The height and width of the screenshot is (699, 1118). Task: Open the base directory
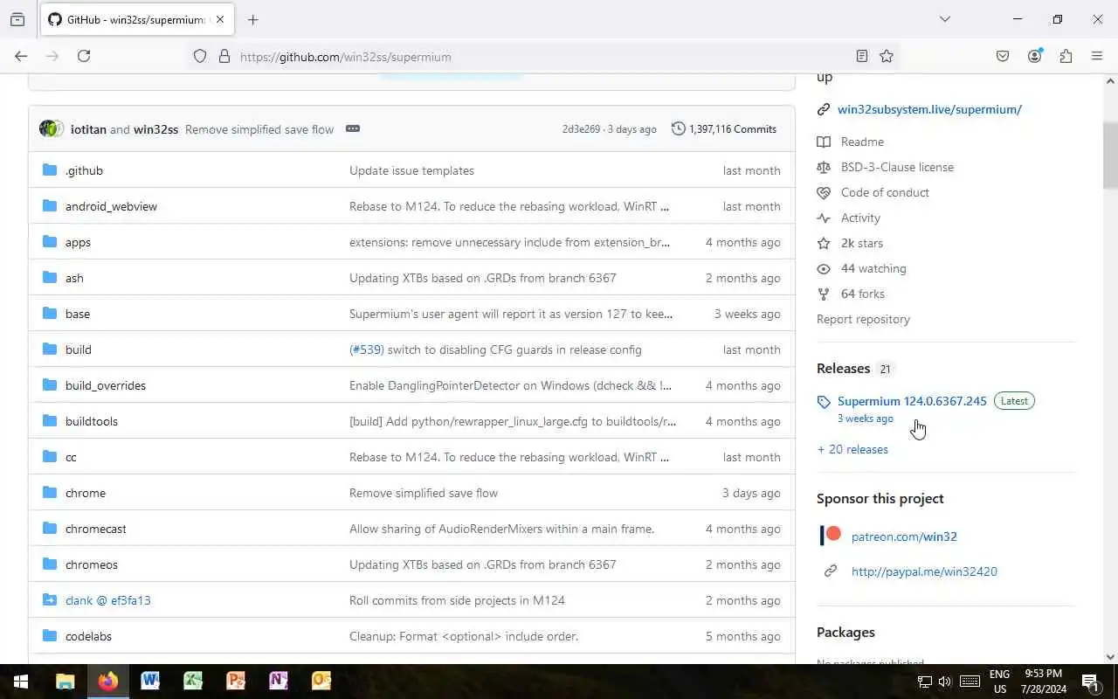(78, 314)
